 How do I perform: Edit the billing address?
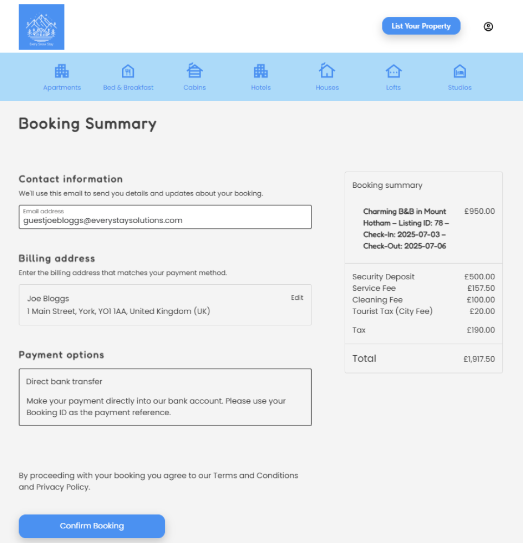tap(297, 298)
